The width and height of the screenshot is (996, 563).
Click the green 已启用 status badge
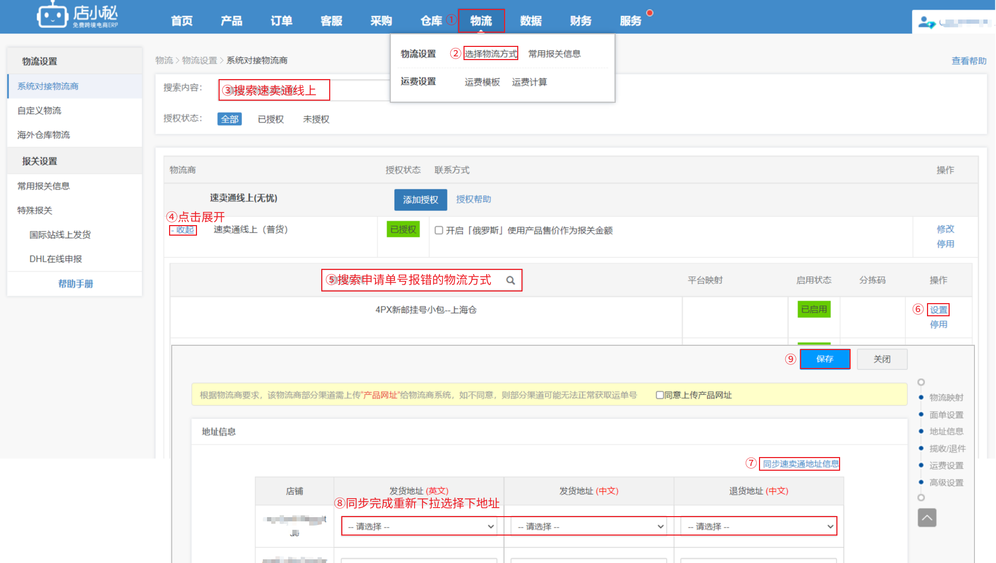[x=814, y=309]
